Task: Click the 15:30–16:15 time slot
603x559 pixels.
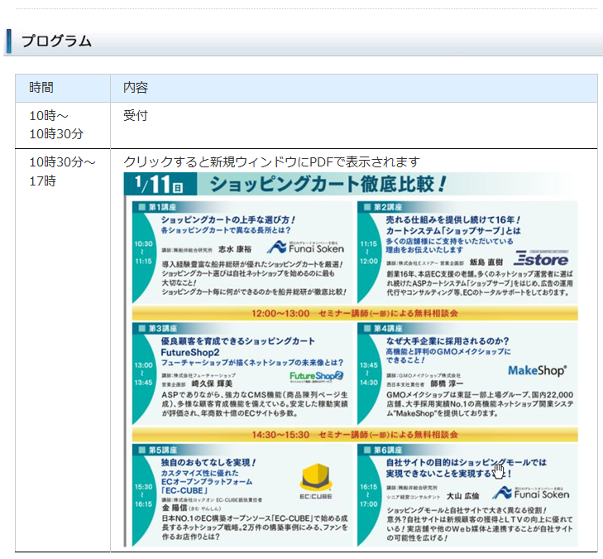Action: [x=143, y=495]
